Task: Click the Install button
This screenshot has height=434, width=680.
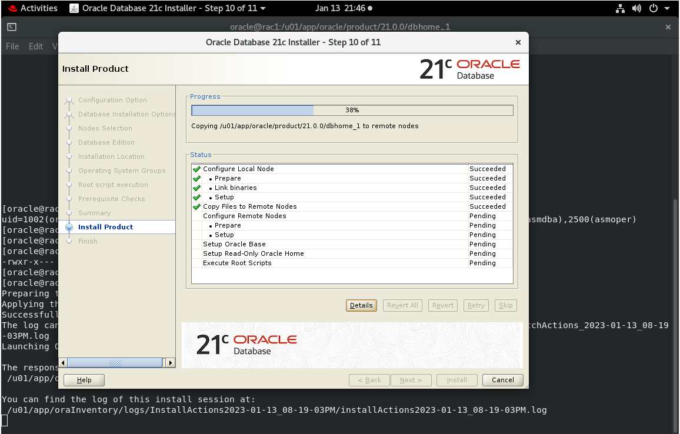Action: point(456,380)
